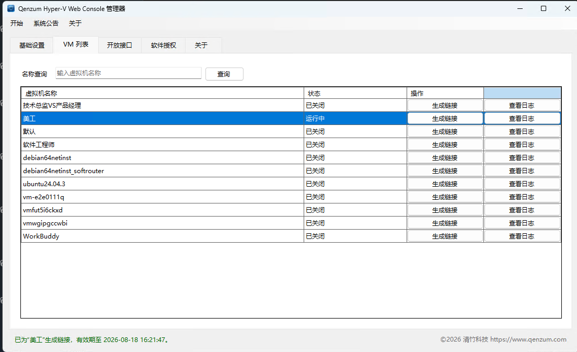The image size is (577, 352).
Task: Switch to the 软件授权 tab
Action: pyautogui.click(x=164, y=46)
